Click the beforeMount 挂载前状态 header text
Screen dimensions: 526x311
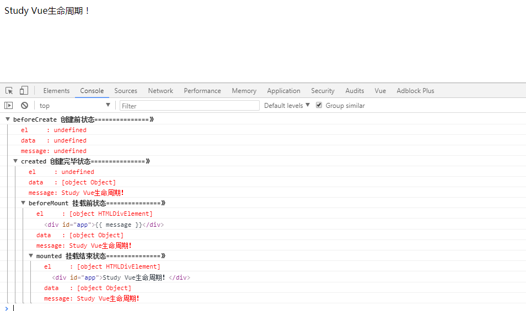click(x=97, y=203)
